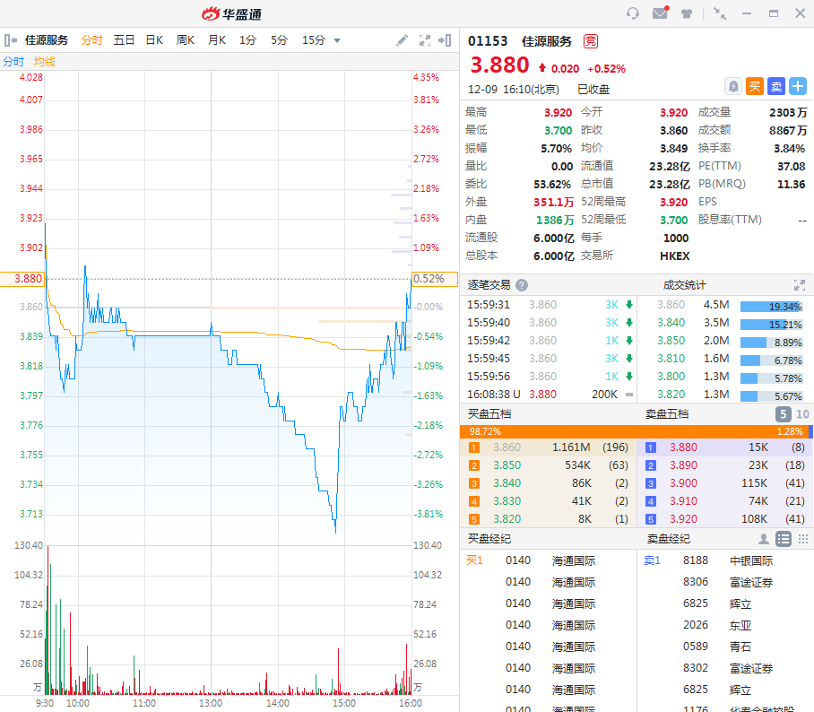The width and height of the screenshot is (814, 712).
Task: Select ask level 5 at 3.920
Action: pyautogui.click(x=724, y=519)
